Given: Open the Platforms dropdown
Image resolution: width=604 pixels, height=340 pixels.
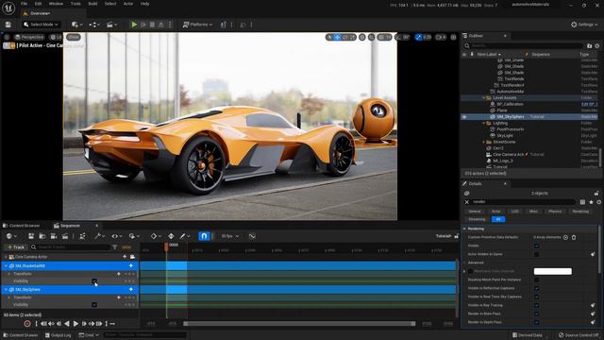Looking at the screenshot, I should (197, 25).
